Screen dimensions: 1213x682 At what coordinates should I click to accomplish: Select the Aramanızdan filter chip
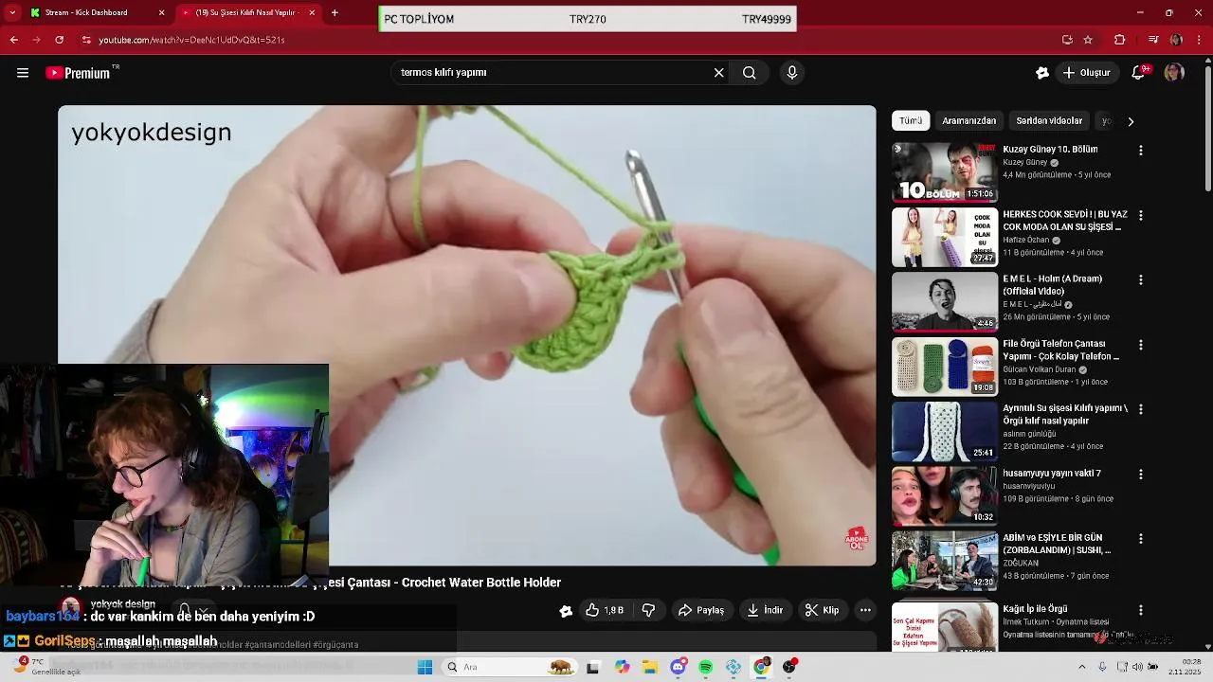point(969,121)
